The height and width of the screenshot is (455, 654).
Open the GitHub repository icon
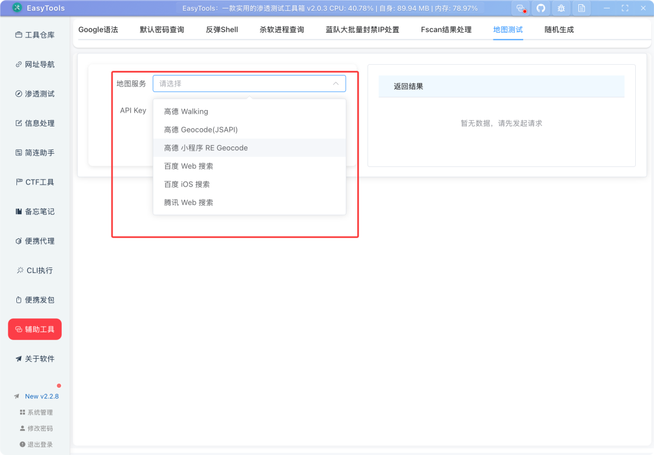541,8
